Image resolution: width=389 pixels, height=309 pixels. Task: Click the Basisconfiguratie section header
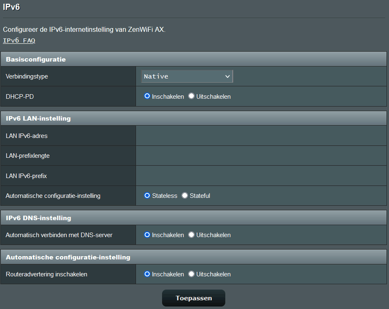[35, 59]
